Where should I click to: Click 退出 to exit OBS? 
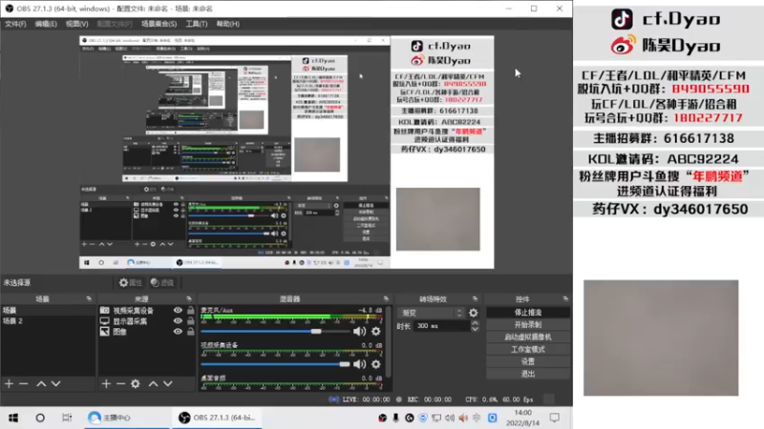click(528, 374)
